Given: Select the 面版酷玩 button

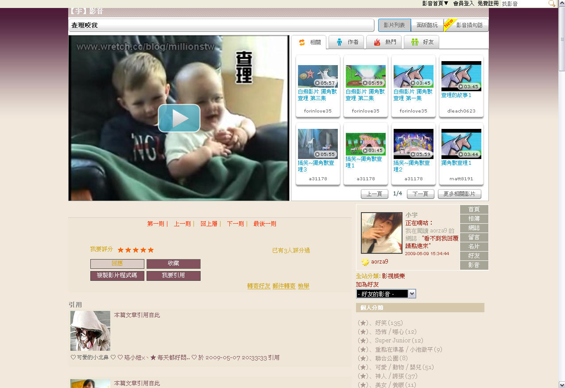Looking at the screenshot, I should coord(427,25).
